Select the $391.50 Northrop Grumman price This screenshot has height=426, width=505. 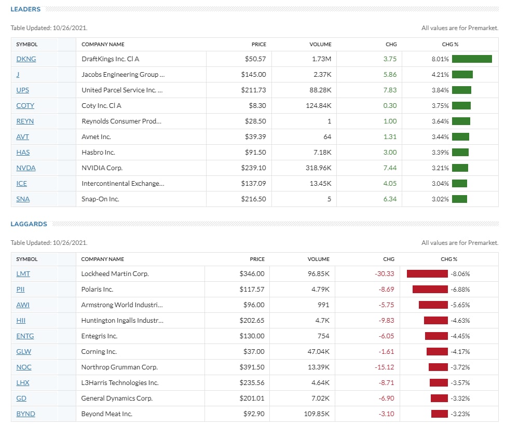pyautogui.click(x=252, y=367)
